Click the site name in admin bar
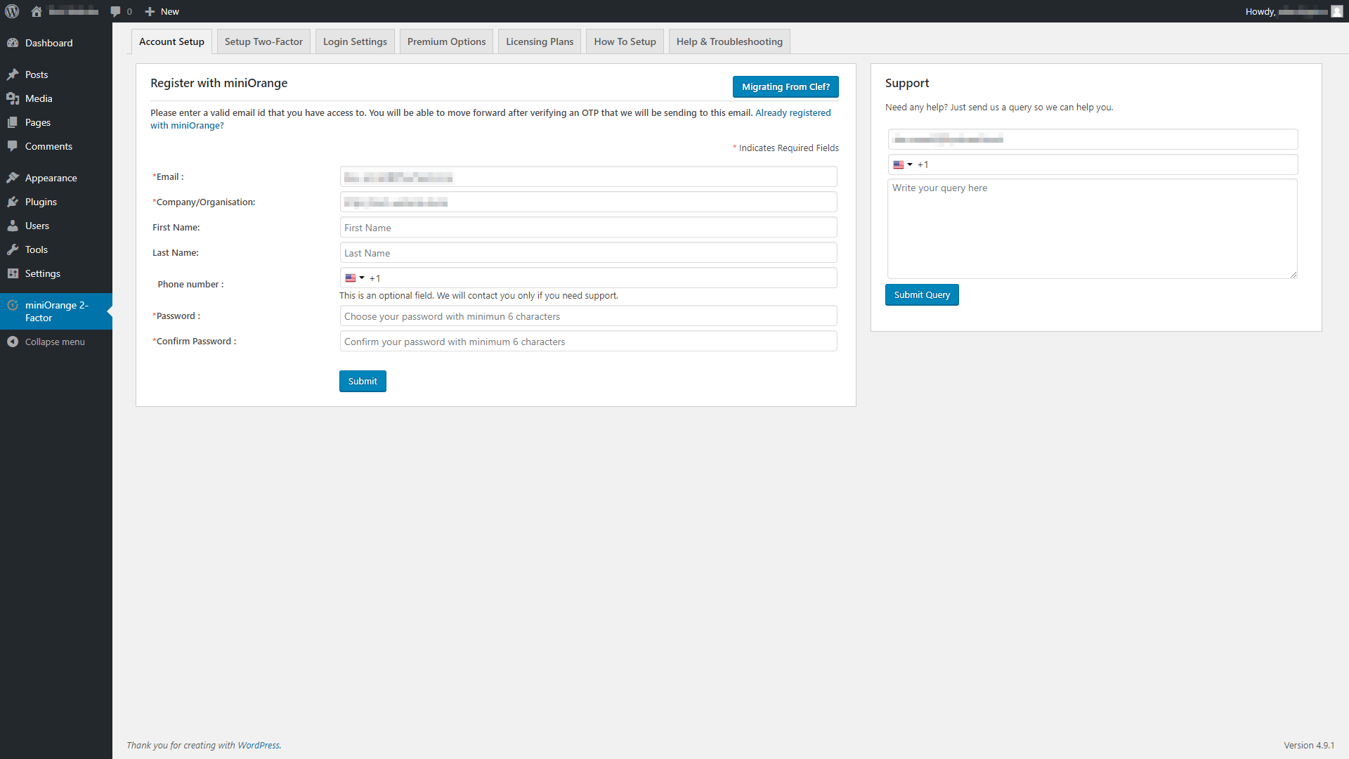The width and height of the screenshot is (1349, 759). [74, 11]
